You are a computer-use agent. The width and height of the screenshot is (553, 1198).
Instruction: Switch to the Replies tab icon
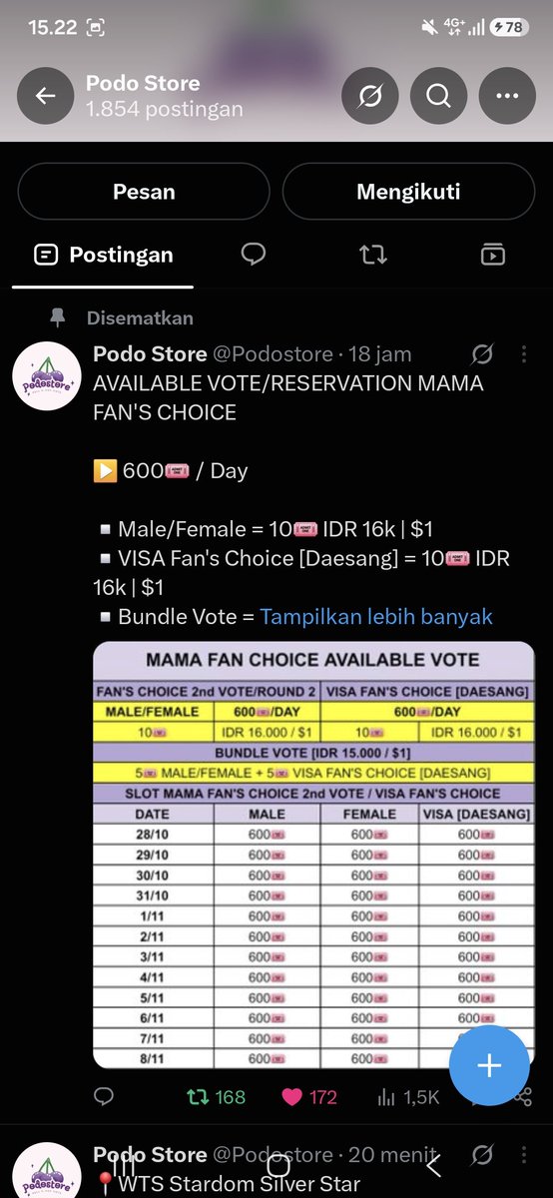tap(254, 255)
